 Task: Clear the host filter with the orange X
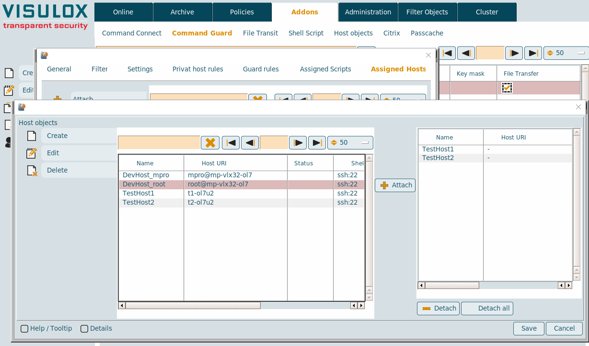click(210, 143)
